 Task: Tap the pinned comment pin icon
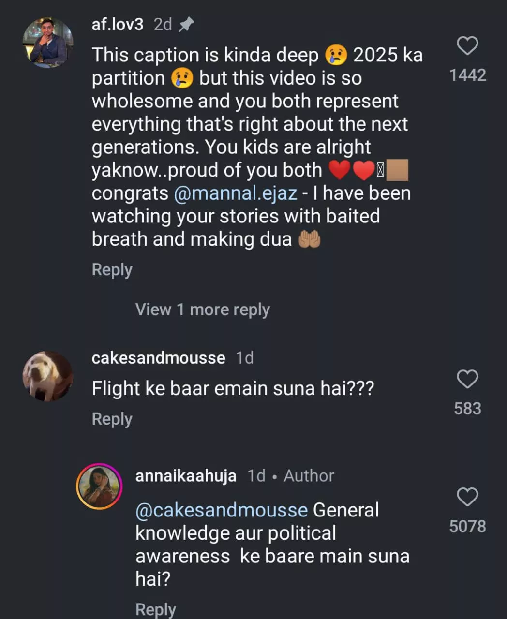pyautogui.click(x=186, y=25)
